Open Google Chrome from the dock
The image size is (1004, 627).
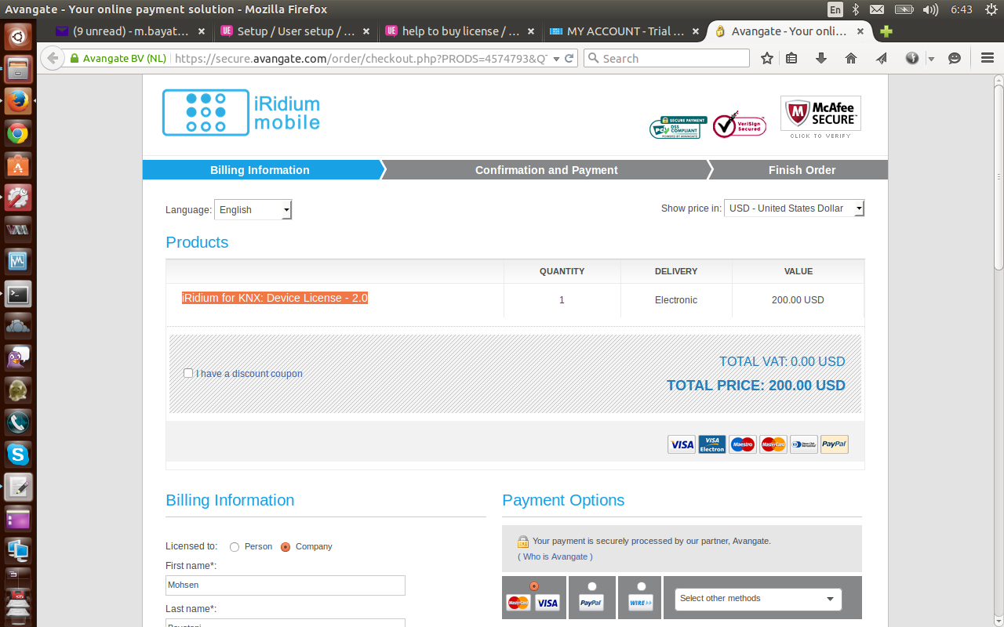[x=17, y=133]
